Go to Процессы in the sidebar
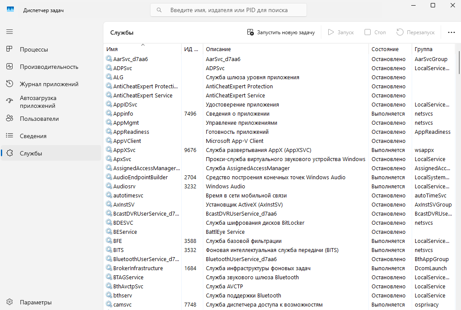The width and height of the screenshot is (461, 310). click(34, 49)
